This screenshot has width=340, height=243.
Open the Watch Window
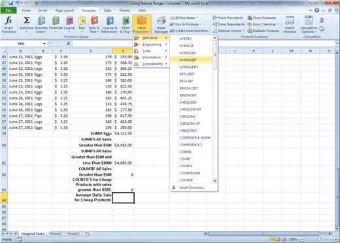pos(290,25)
